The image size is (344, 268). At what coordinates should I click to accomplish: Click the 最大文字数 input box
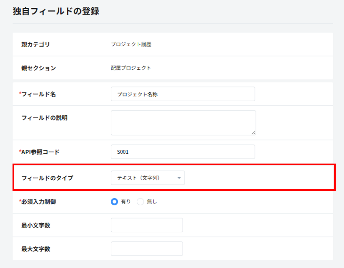(147, 249)
